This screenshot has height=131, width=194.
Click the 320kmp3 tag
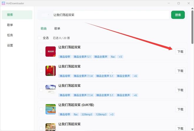pyautogui.click(x=87, y=115)
